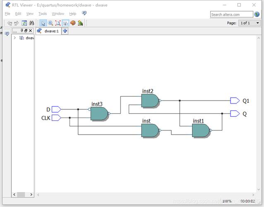Click the Search altera.com input field
Viewport: 264px width, 207px height.
click(x=231, y=14)
